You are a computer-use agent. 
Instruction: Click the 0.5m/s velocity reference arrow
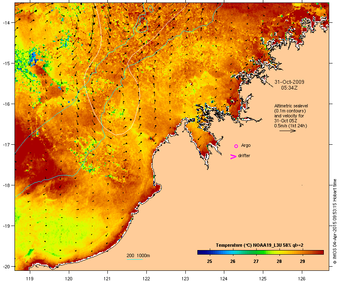click(288, 131)
